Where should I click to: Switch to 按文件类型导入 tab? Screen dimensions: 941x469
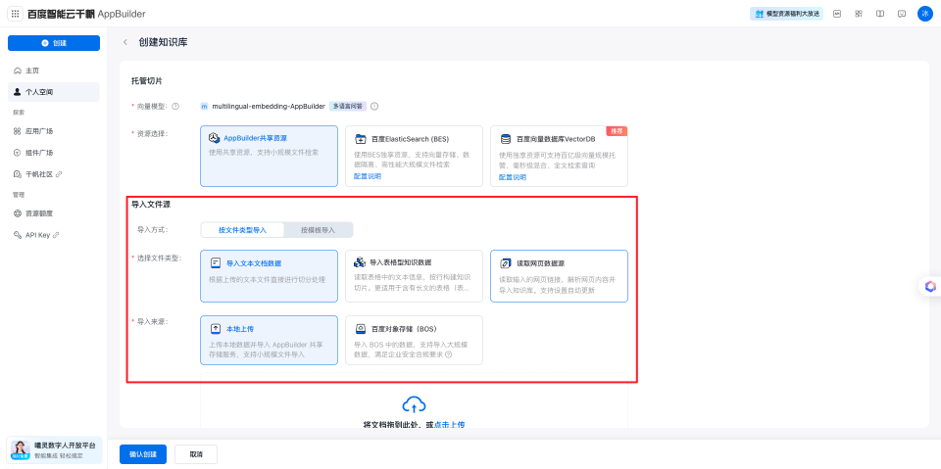coord(242,230)
